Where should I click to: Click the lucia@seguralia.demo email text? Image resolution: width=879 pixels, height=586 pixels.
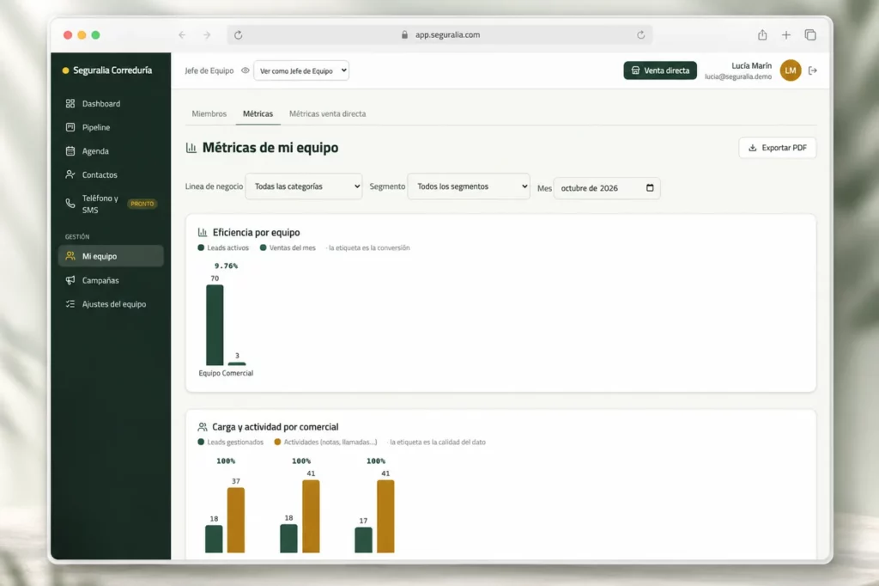[737, 76]
